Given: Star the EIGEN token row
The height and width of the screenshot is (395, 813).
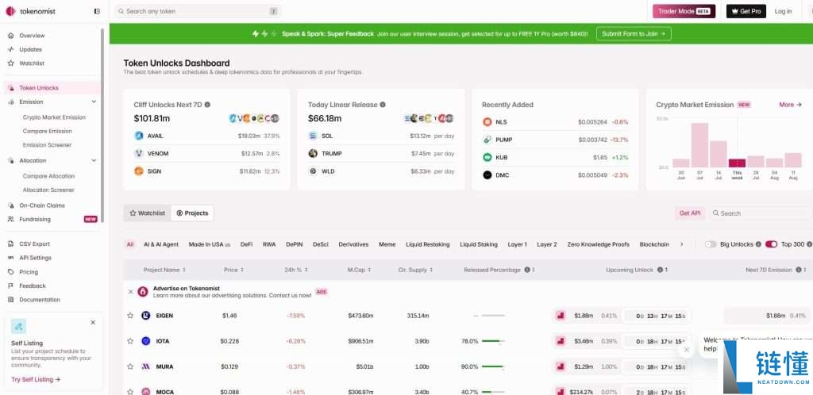Looking at the screenshot, I should click(130, 316).
